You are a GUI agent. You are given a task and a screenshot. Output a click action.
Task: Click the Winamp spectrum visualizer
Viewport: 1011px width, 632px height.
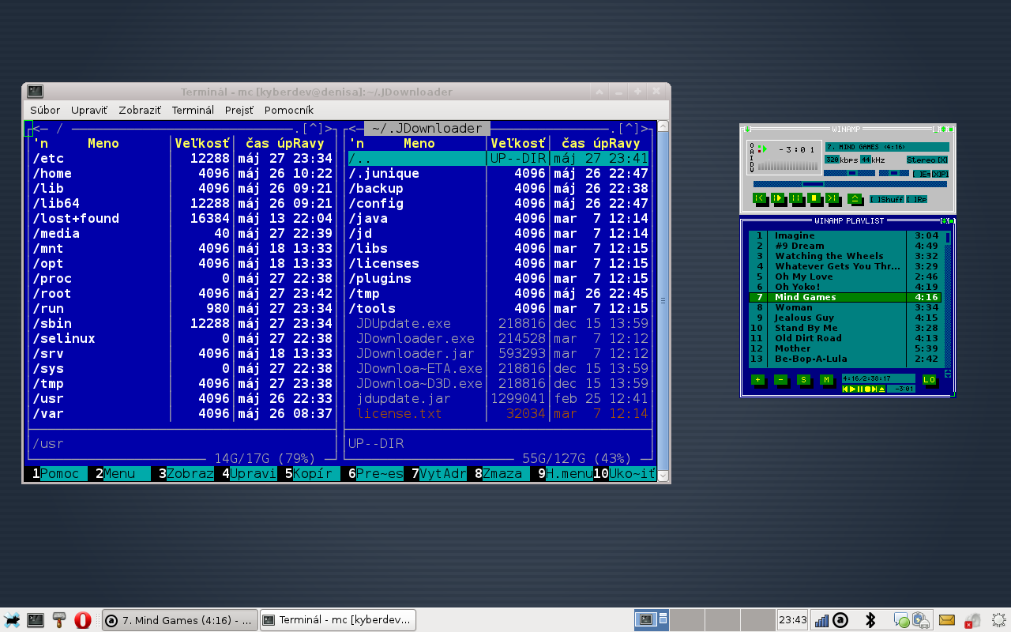point(787,164)
